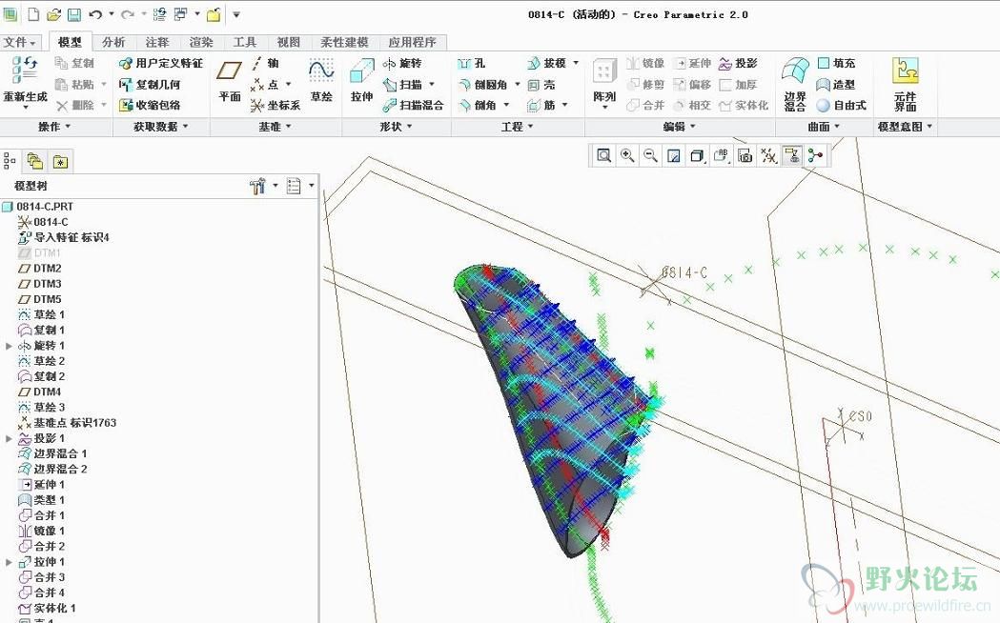Open the display style box icon
This screenshot has width=1000, height=623.
coord(697,154)
